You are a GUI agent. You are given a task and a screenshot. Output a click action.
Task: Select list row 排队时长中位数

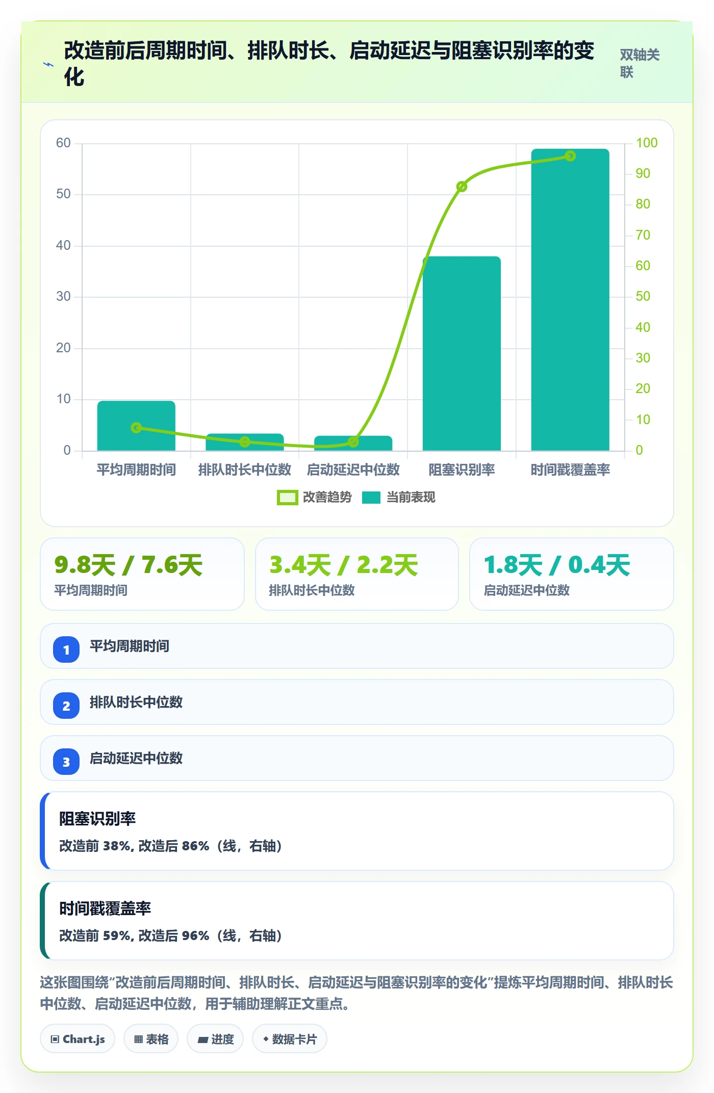[357, 702]
